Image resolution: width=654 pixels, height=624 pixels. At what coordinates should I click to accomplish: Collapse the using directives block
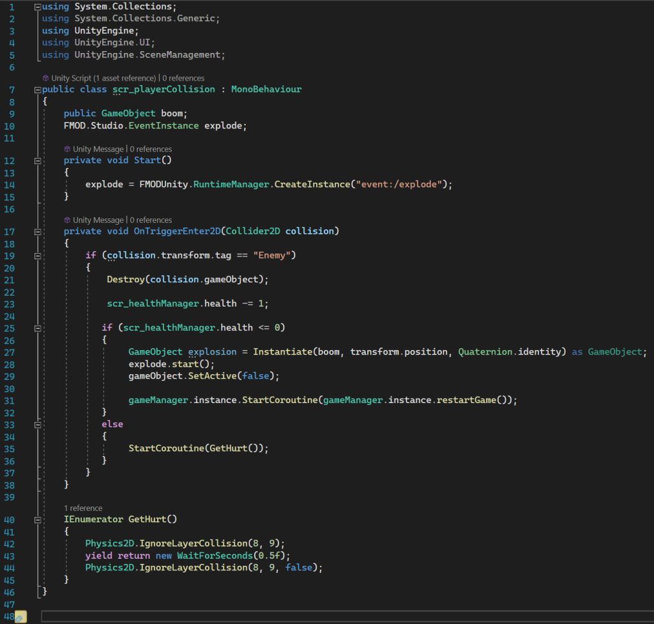37,6
